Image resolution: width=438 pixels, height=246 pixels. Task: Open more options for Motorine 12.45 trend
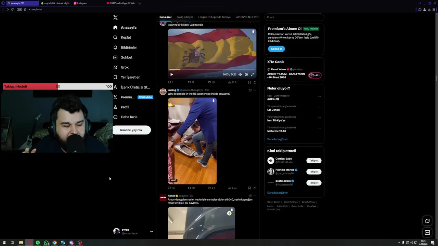click(x=320, y=128)
